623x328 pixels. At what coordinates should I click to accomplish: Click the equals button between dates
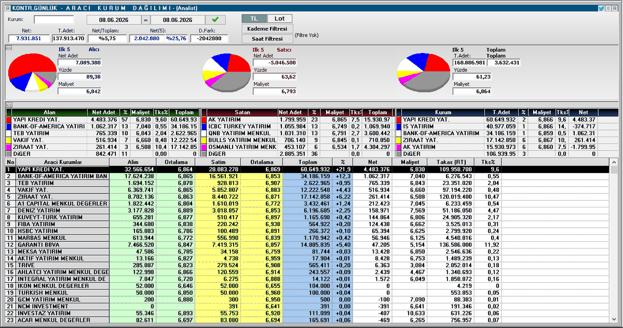pos(146,20)
